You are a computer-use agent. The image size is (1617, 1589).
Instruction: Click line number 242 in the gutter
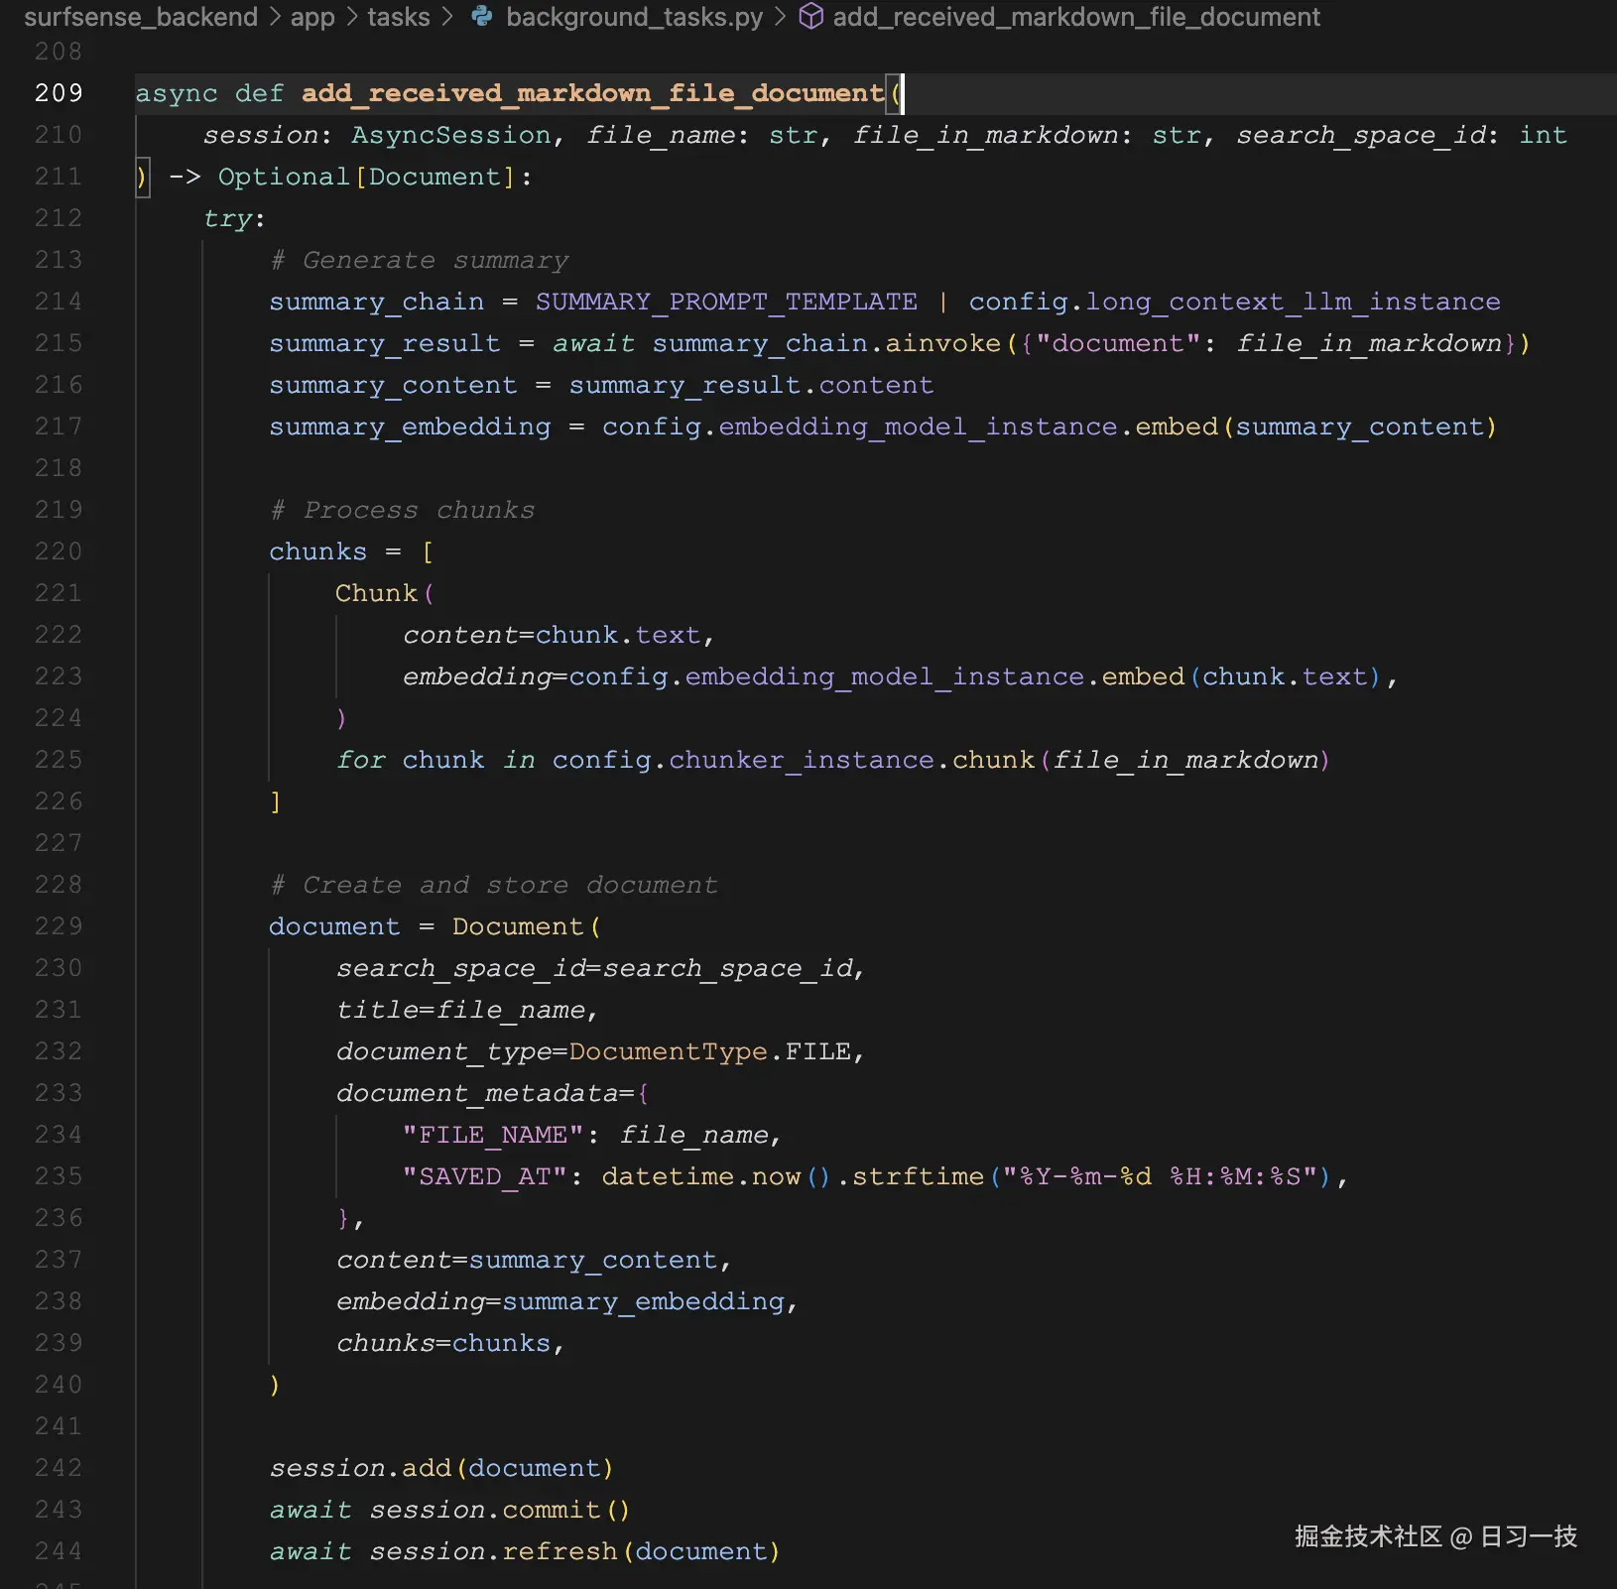[58, 1468]
